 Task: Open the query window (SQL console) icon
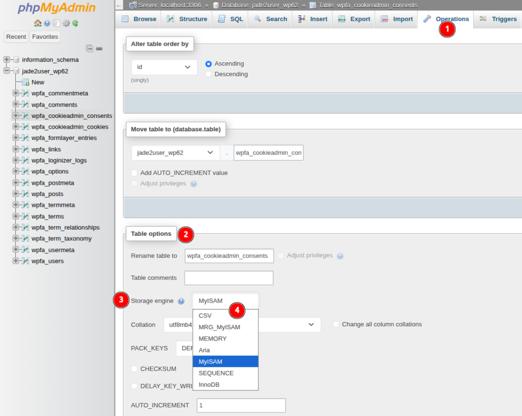point(56,23)
